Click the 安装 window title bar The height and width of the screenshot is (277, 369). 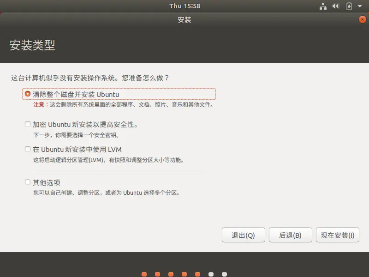coord(184,19)
